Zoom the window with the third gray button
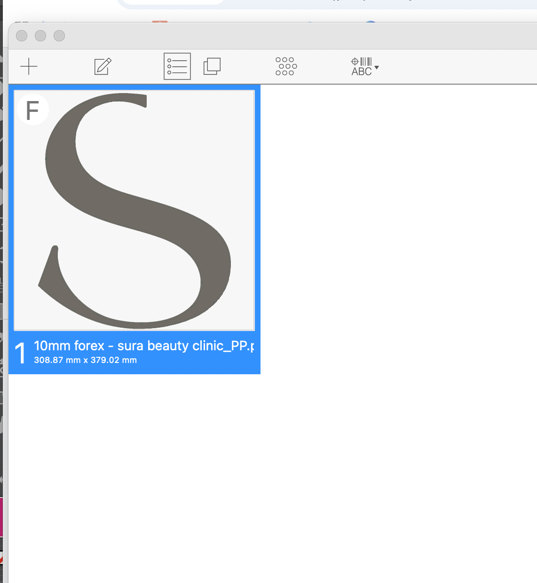Screen dimensions: 537x583 [x=59, y=36]
